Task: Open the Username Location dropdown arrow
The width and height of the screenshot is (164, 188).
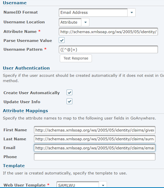Action: pyautogui.click(x=85, y=22)
